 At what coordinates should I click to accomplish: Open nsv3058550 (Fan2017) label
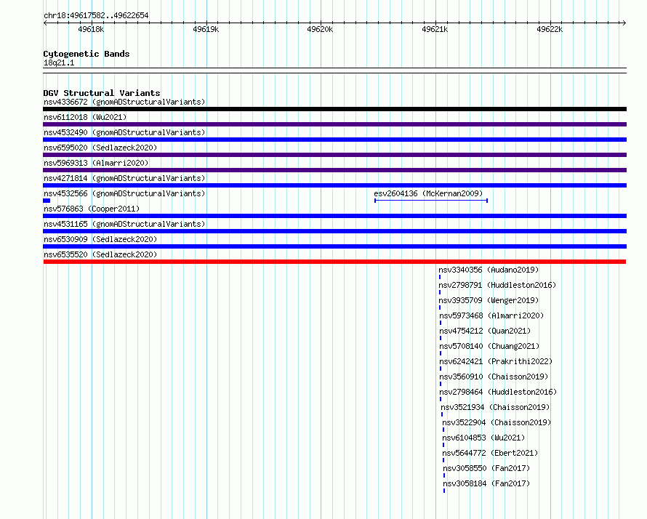pos(486,468)
